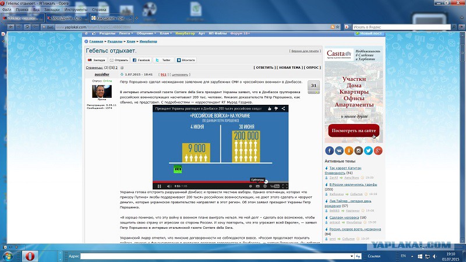Pause the embedded YouTube video
The image size is (466, 262).
pyautogui.click(x=159, y=186)
